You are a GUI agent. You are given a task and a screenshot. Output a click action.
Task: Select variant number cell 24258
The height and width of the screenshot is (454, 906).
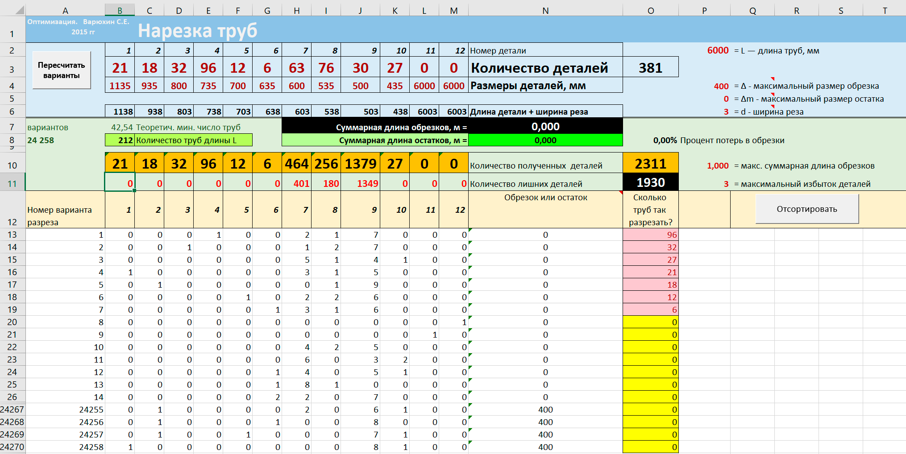pos(65,447)
